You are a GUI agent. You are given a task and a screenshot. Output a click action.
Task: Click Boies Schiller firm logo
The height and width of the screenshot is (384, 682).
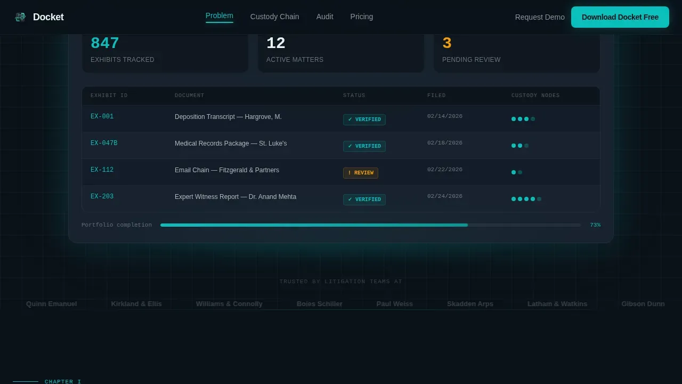click(320, 304)
